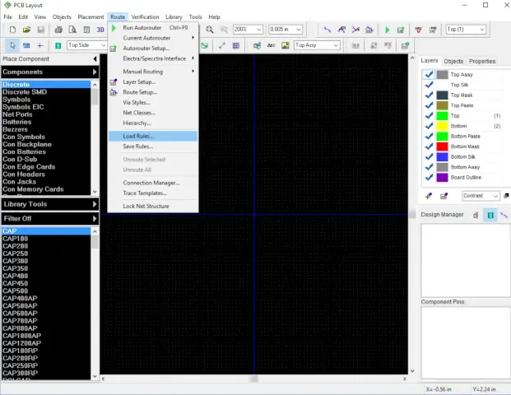This screenshot has height=395, width=511.
Task: Click the add layer icon below layers list
Action: (x=429, y=196)
